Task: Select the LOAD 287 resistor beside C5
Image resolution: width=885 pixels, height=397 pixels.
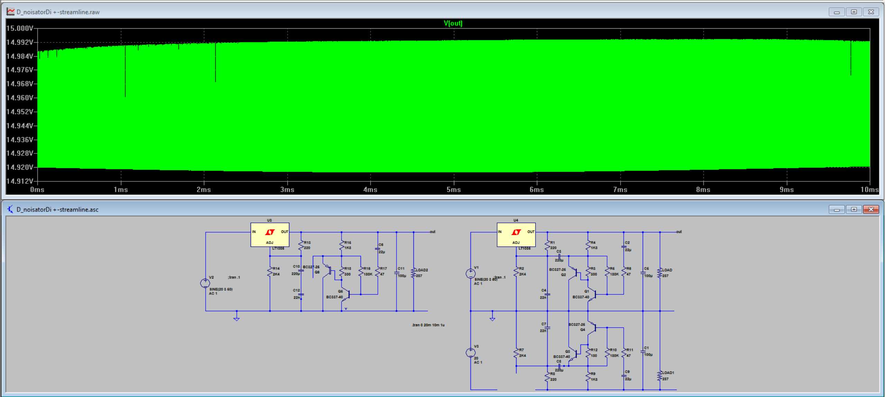Action: (660, 273)
